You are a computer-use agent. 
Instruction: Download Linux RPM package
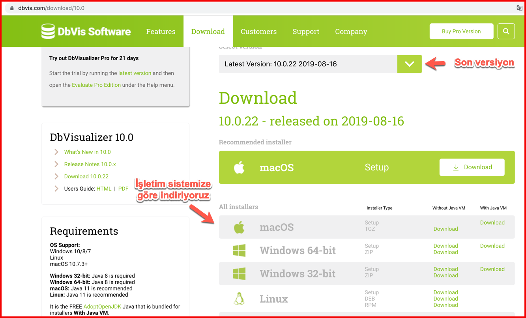(446, 305)
